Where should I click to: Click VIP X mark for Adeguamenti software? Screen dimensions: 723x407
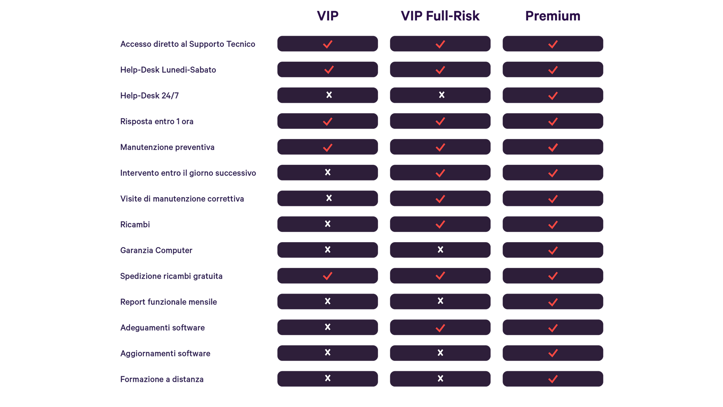328,327
